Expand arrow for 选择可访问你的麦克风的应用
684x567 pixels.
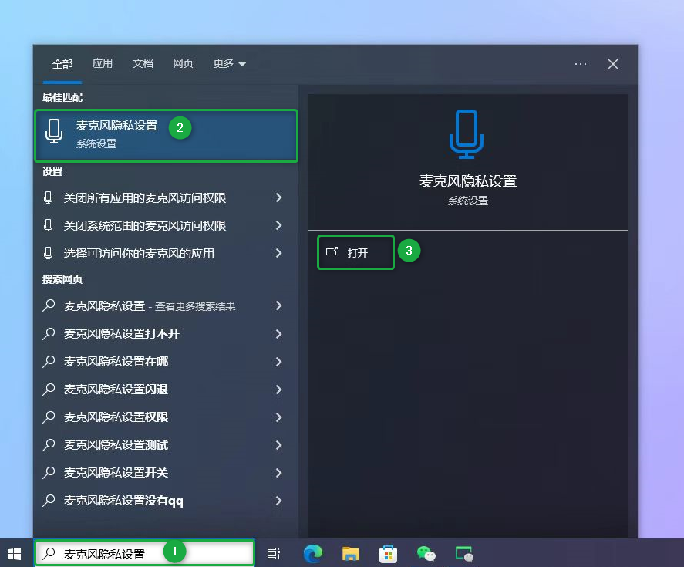pyautogui.click(x=278, y=253)
